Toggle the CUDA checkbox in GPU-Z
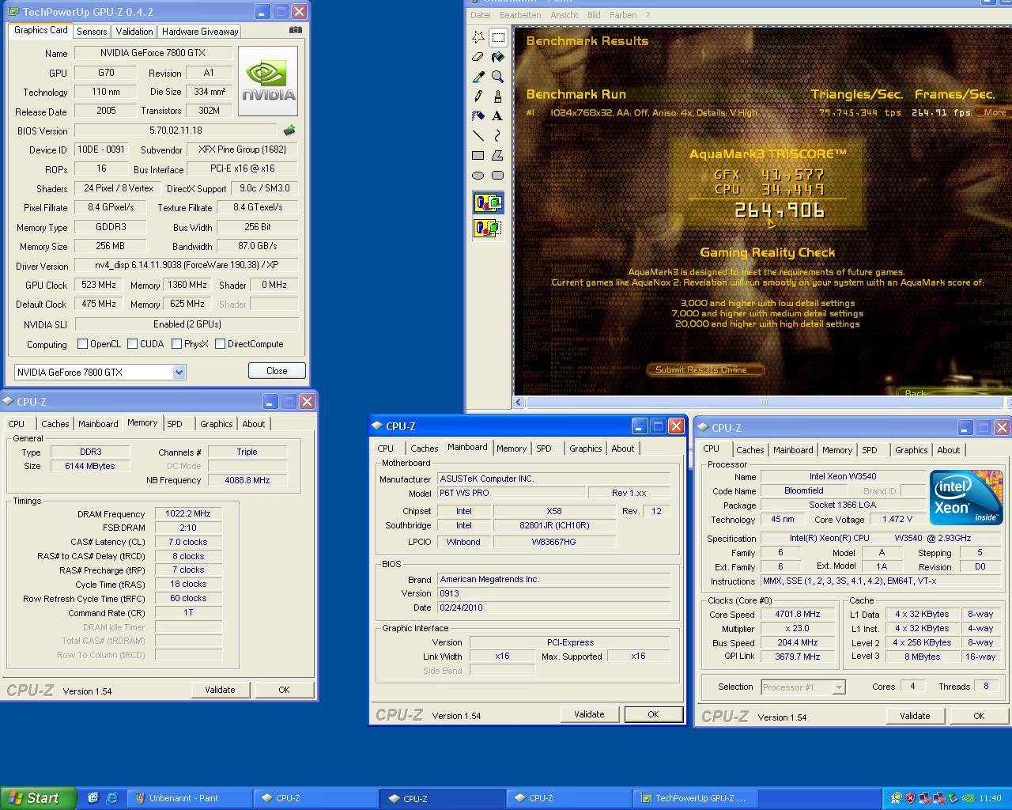 (x=132, y=344)
